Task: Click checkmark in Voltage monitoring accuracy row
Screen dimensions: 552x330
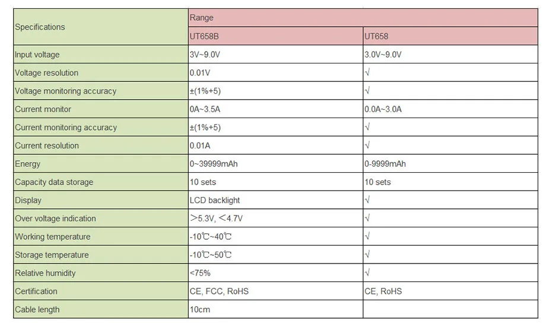Action: click(x=367, y=91)
